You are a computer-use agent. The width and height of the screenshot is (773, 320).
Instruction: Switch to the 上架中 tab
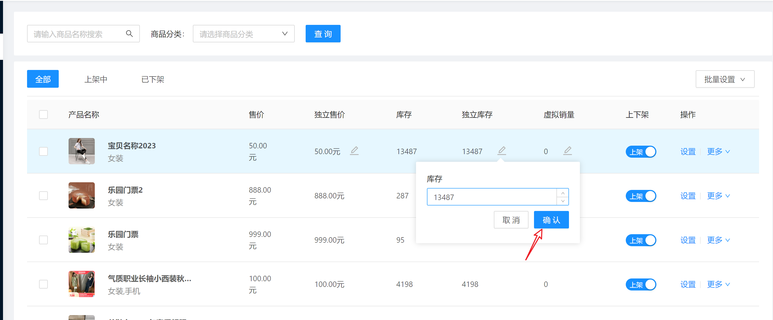click(96, 79)
